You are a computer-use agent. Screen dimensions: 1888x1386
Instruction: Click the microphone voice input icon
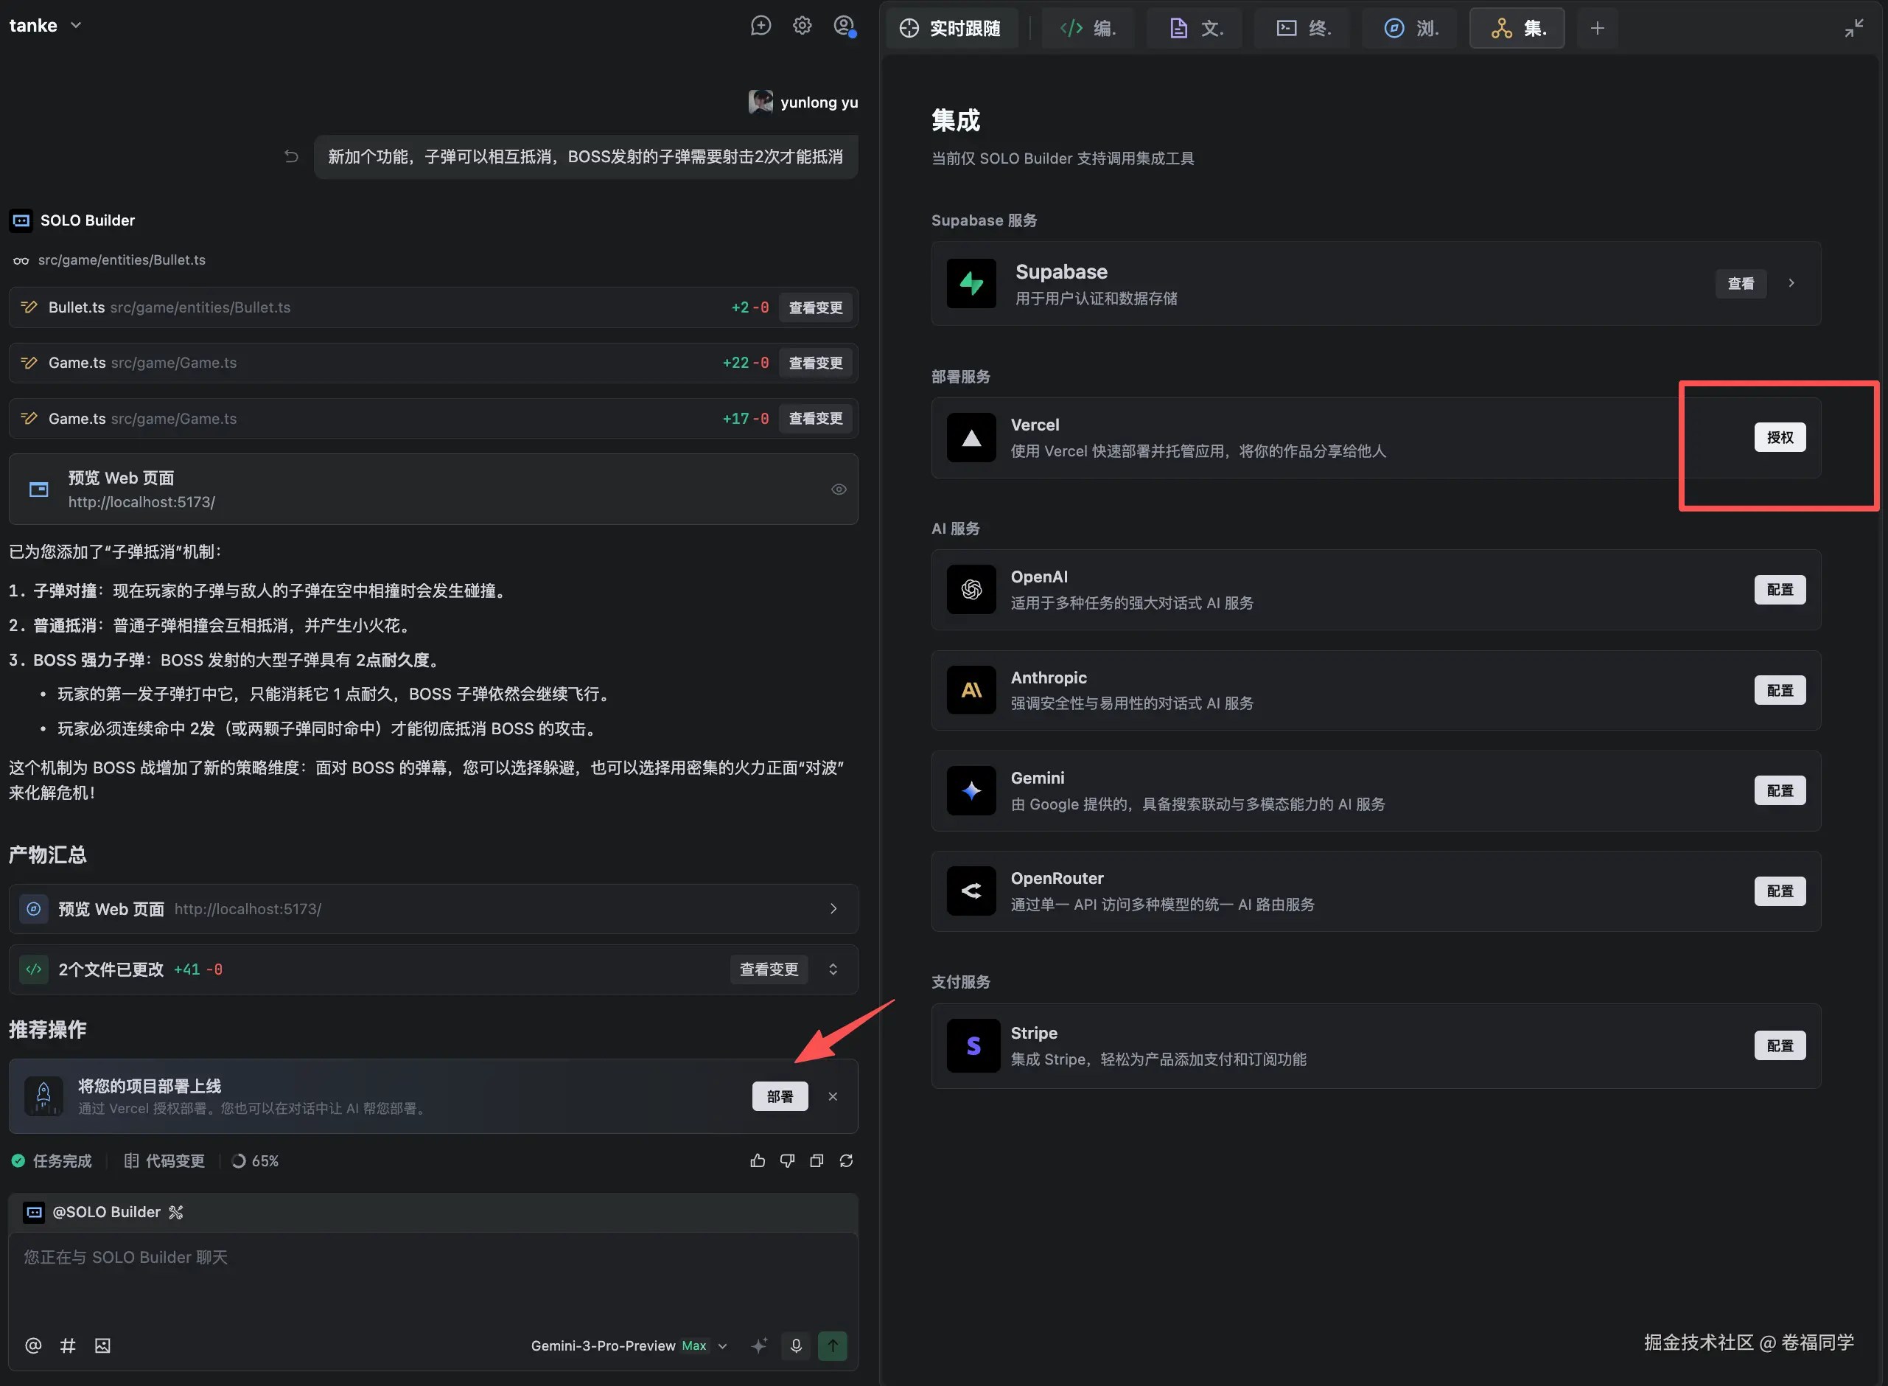(x=796, y=1345)
